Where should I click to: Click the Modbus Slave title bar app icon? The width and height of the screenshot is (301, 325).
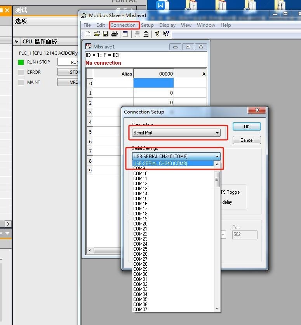click(84, 15)
